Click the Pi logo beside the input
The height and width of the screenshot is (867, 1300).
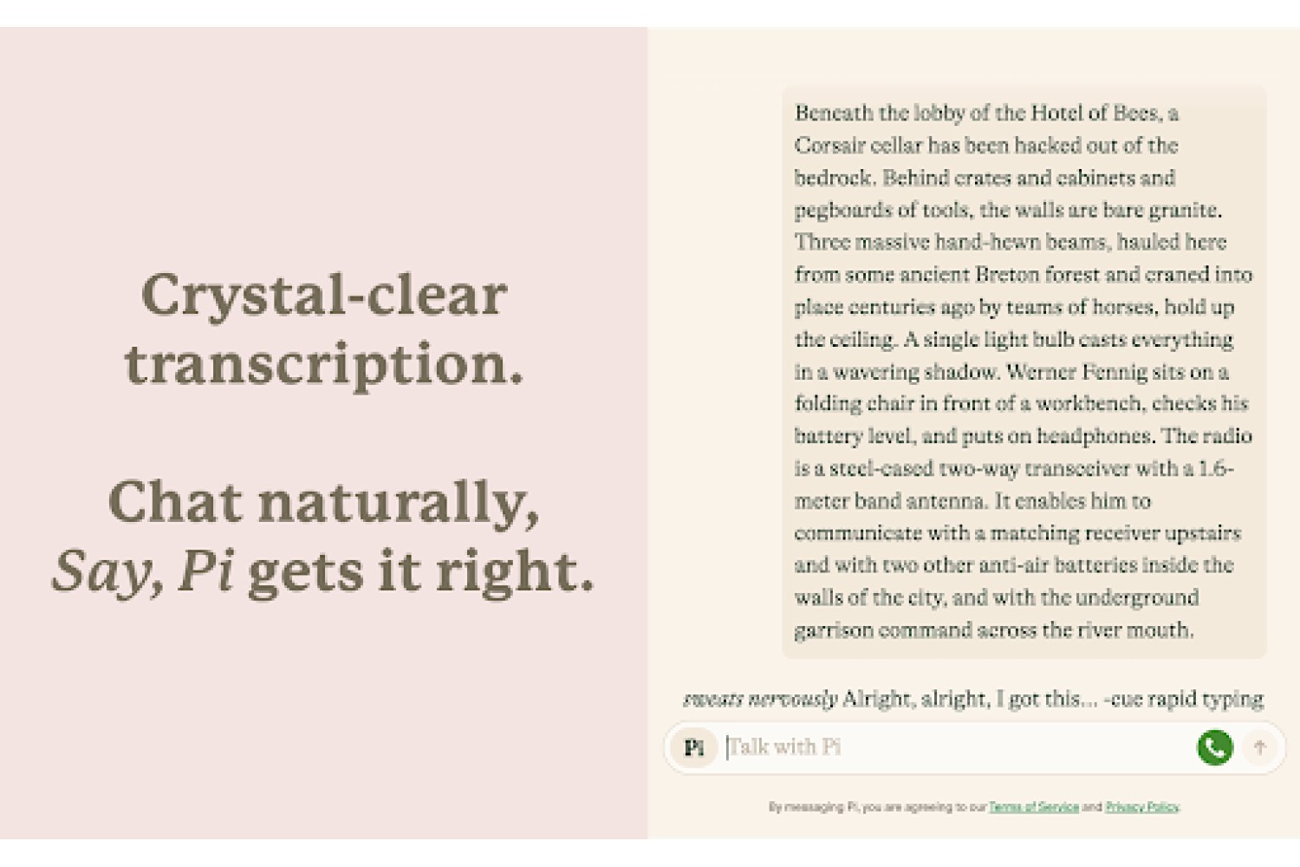[x=694, y=747]
